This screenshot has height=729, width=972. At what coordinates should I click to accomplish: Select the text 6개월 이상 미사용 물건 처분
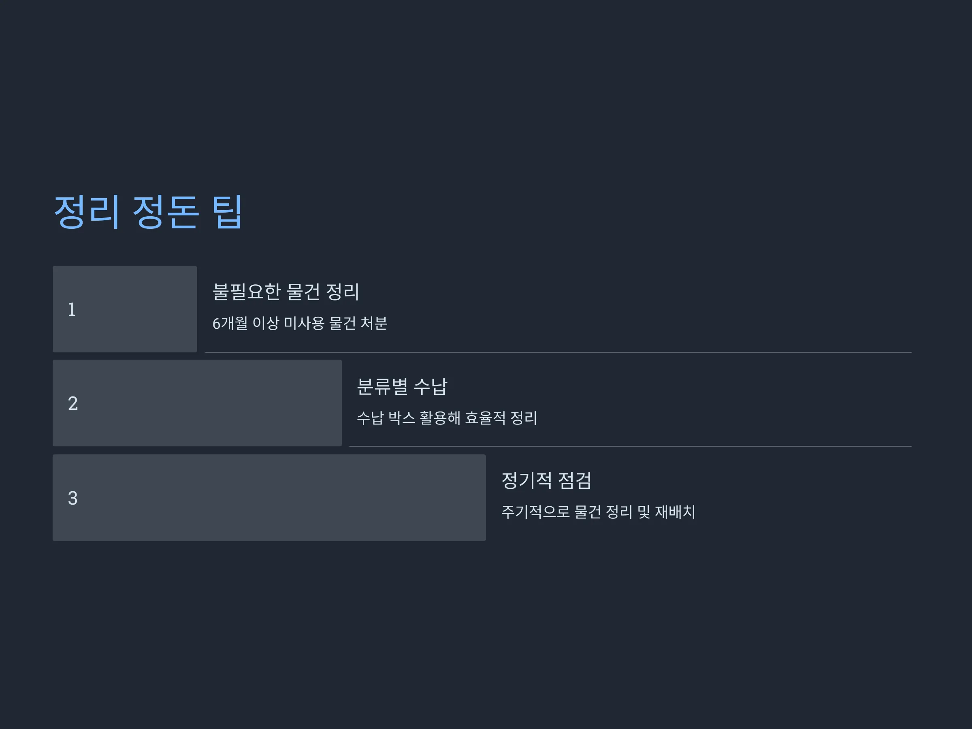(x=300, y=323)
